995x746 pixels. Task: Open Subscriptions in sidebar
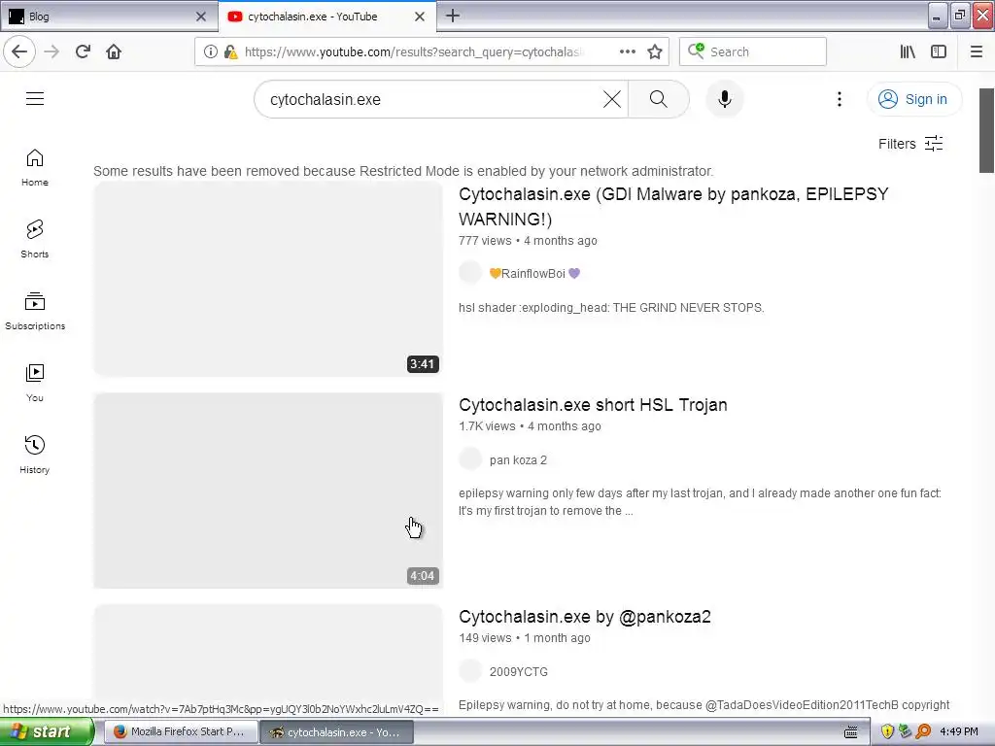(35, 311)
